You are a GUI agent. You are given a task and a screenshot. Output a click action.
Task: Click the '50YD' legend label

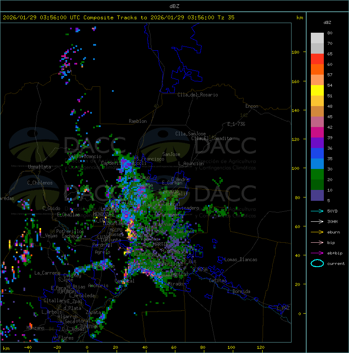[332, 211]
